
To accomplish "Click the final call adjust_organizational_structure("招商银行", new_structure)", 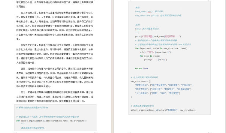I will pos(163,110).
